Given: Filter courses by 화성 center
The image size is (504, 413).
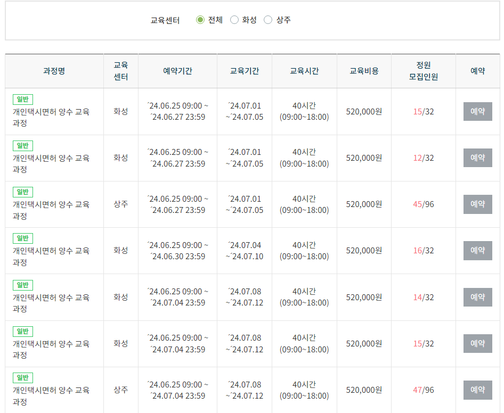Looking at the screenshot, I should tap(233, 20).
